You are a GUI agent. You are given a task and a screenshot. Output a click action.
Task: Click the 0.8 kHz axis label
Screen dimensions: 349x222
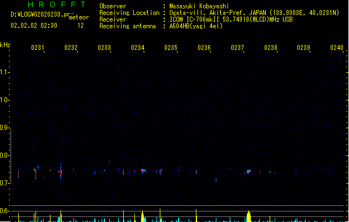[x=4, y=155]
